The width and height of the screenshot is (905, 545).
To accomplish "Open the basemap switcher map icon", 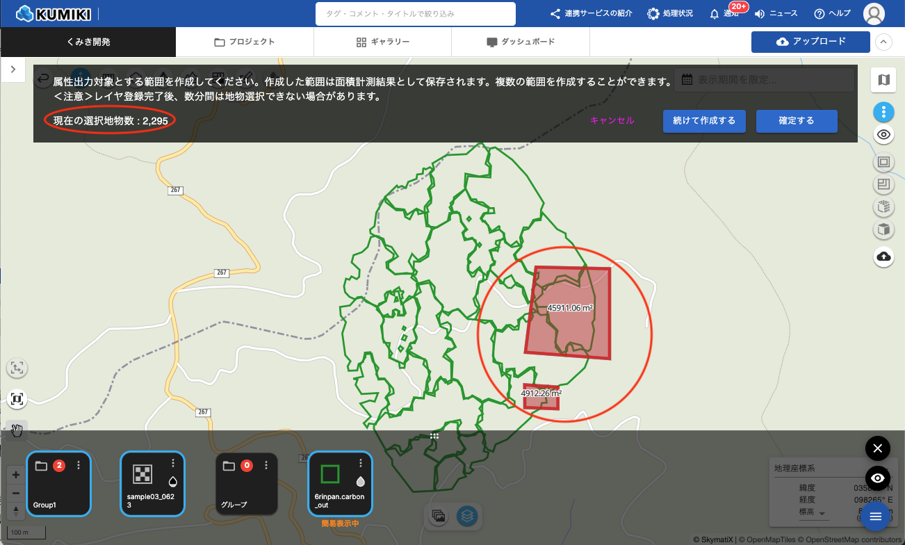I will point(883,80).
